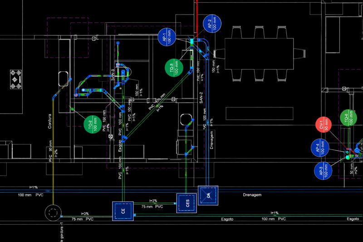Select the circular grease trap symbol

pos(54,213)
